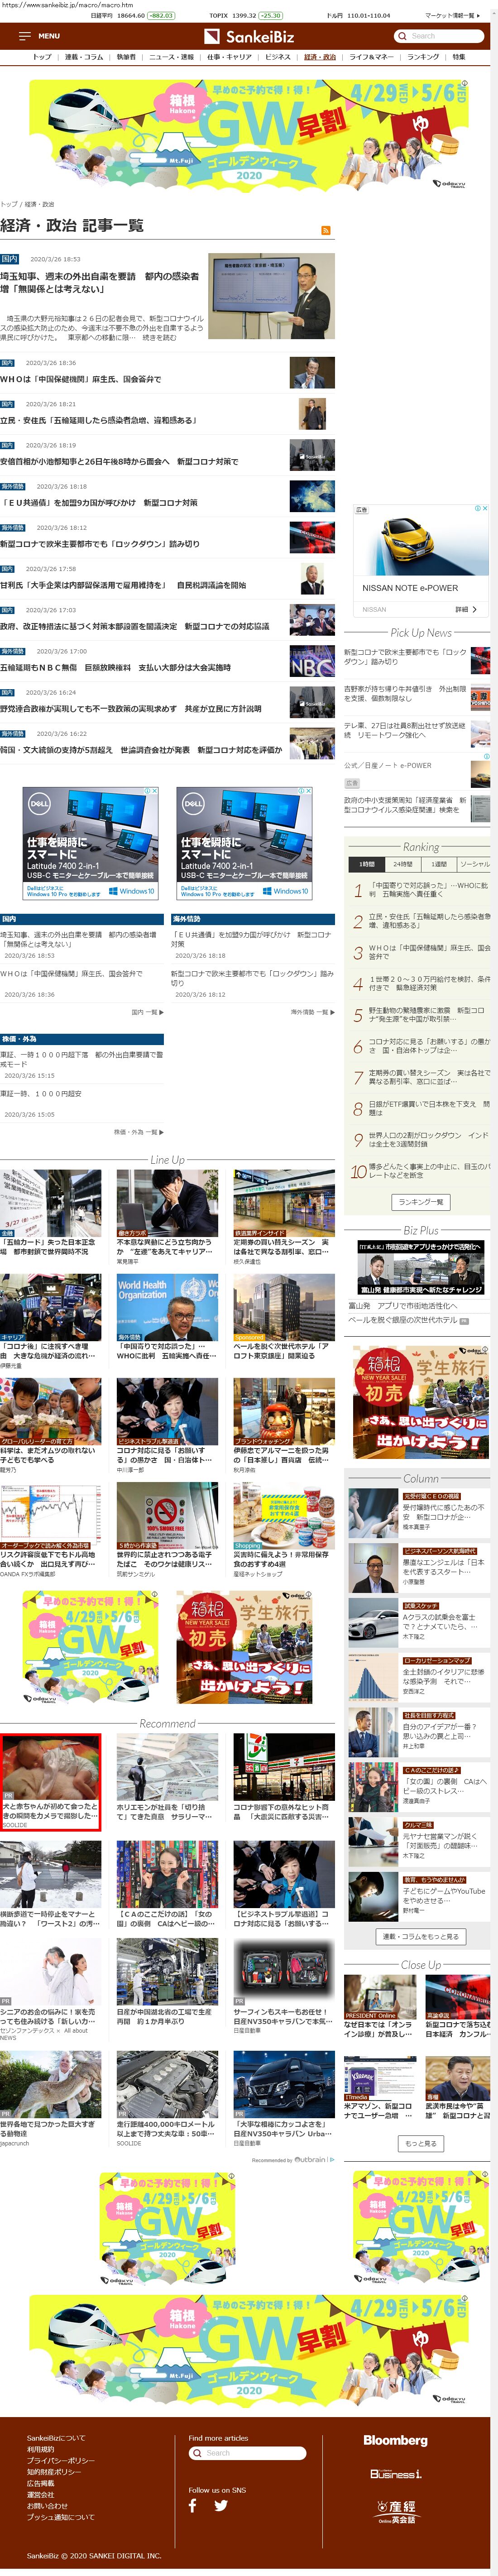Open the Business i. logo link
498x2576 pixels.
click(x=396, y=2474)
